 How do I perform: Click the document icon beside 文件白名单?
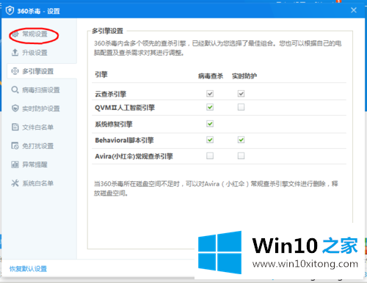(15, 127)
